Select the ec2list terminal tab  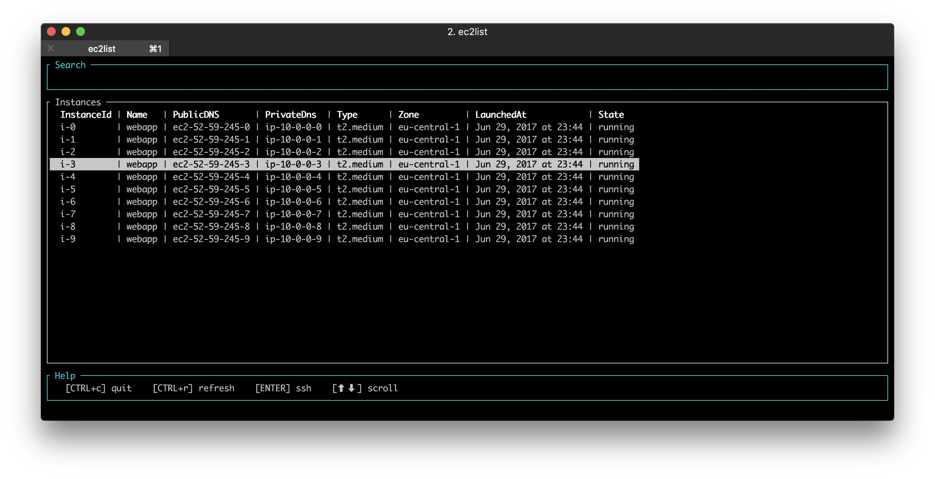point(102,49)
